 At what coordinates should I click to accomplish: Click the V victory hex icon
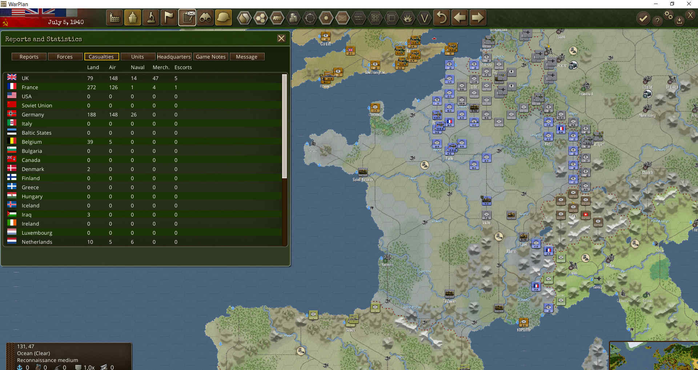424,17
